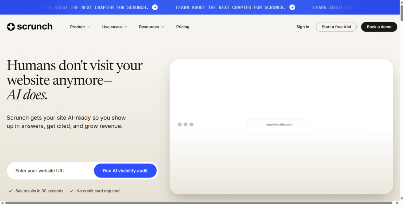Click the 'Scrunch gets your site AI-ready' paragraph
This screenshot has height=205, width=404.
pos(66,122)
